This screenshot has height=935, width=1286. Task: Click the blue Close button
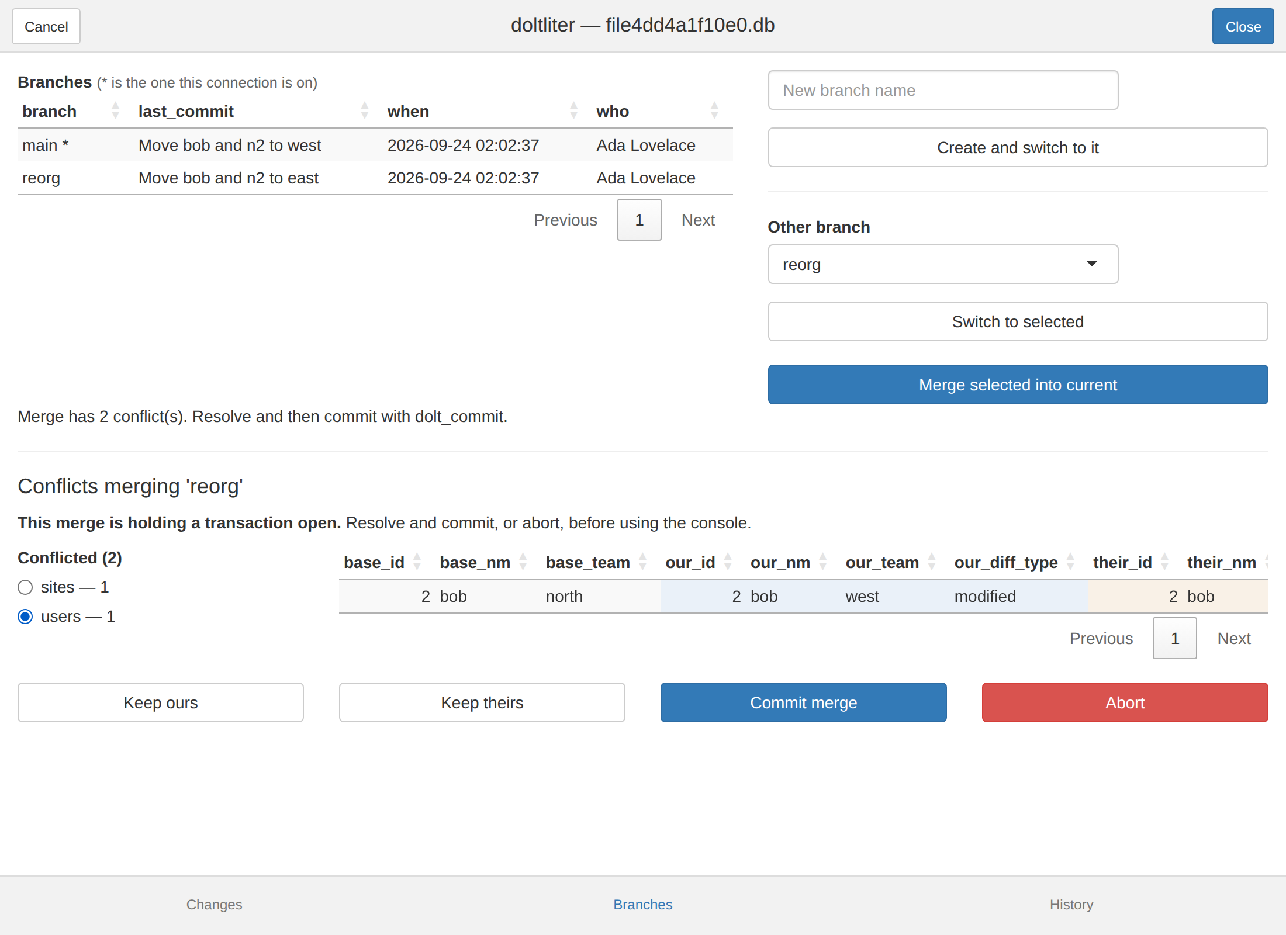click(1243, 26)
